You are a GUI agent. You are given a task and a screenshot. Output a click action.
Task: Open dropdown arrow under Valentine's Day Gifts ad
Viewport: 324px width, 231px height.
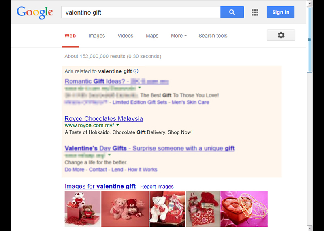pos(109,155)
